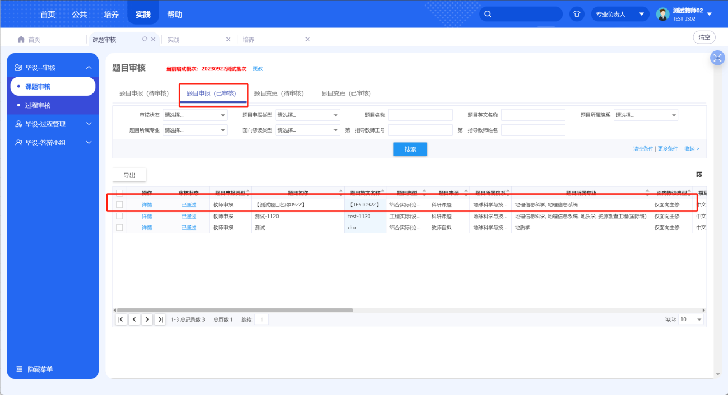Click the 测试教师02 user avatar

click(x=663, y=14)
